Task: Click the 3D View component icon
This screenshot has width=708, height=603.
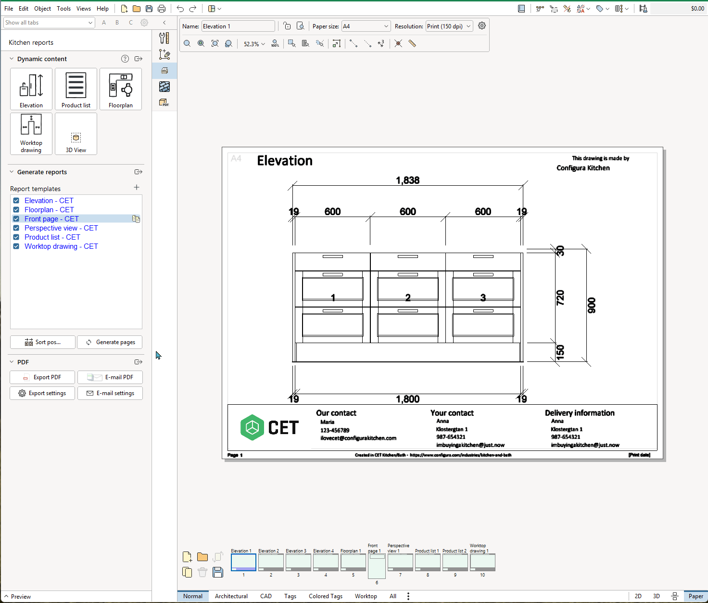Action: (76, 134)
